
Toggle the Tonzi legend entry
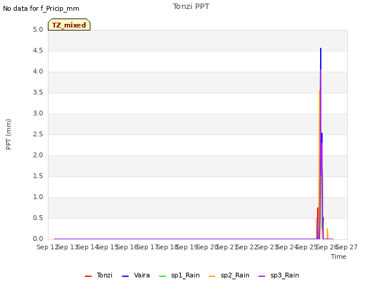pyautogui.click(x=99, y=275)
